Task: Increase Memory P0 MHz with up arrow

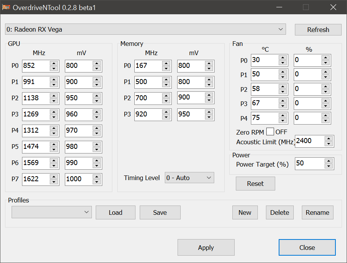Action: click(166, 63)
